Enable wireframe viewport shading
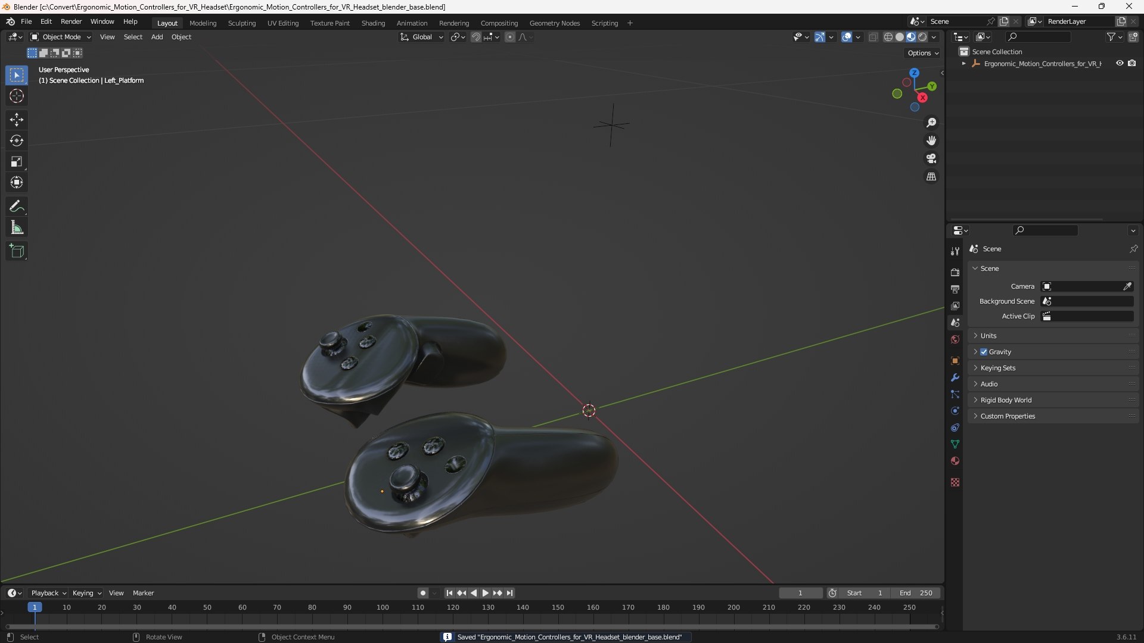 click(888, 37)
